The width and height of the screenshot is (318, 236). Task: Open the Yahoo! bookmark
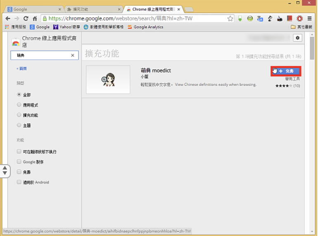pos(66,27)
